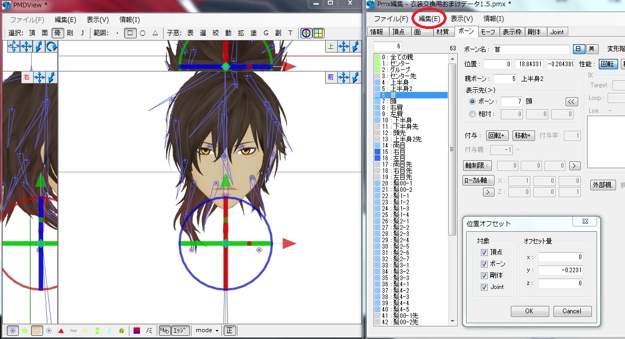The height and width of the screenshot is (339, 625).
Task: Open 情報(I) menu in Pmx編集 window
Action: point(493,19)
